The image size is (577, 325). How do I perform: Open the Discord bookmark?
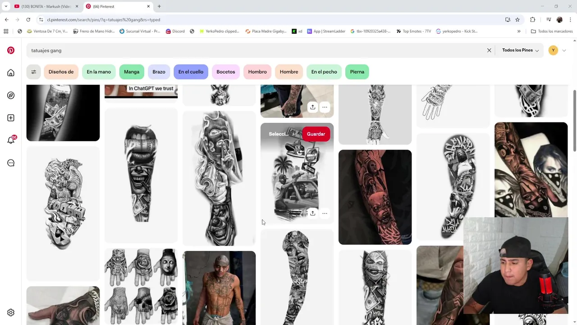pos(175,31)
